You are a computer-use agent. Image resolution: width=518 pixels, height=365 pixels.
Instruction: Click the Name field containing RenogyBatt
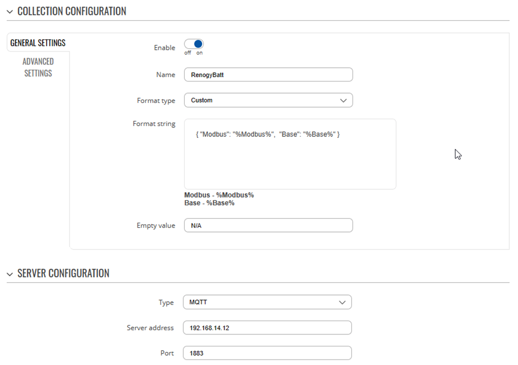[x=268, y=74]
